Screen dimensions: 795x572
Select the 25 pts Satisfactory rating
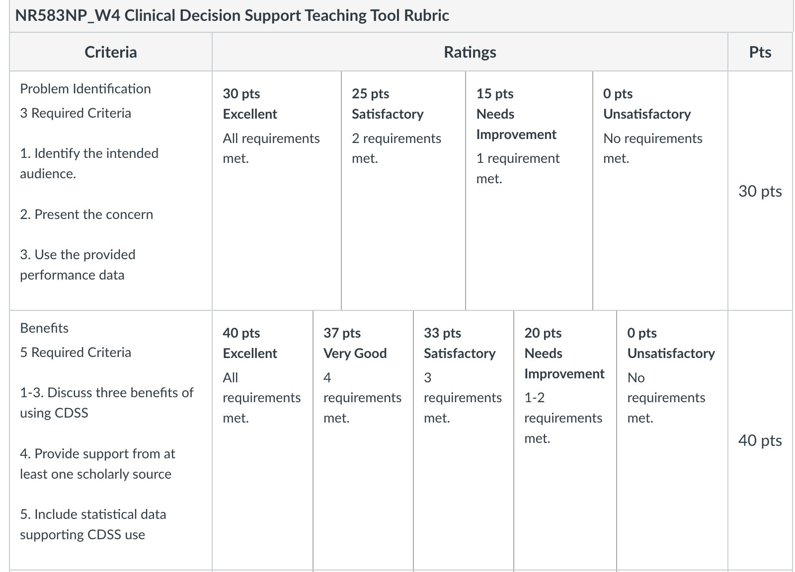click(403, 191)
